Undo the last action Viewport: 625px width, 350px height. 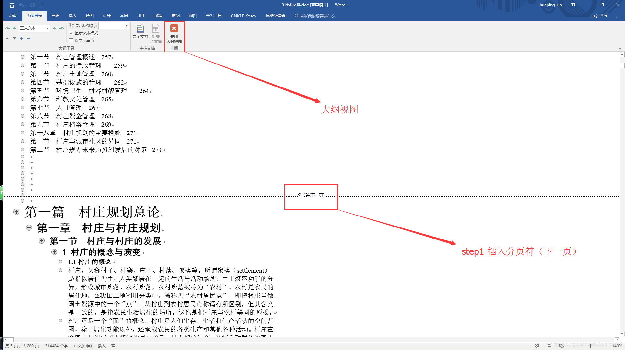click(21, 5)
